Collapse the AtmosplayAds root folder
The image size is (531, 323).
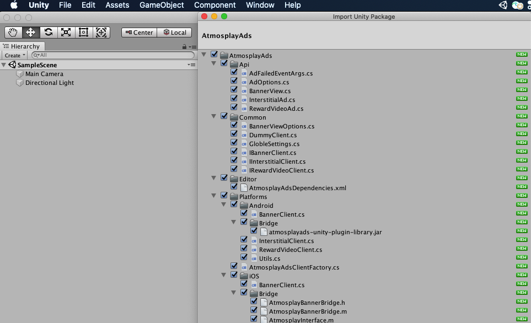point(204,54)
